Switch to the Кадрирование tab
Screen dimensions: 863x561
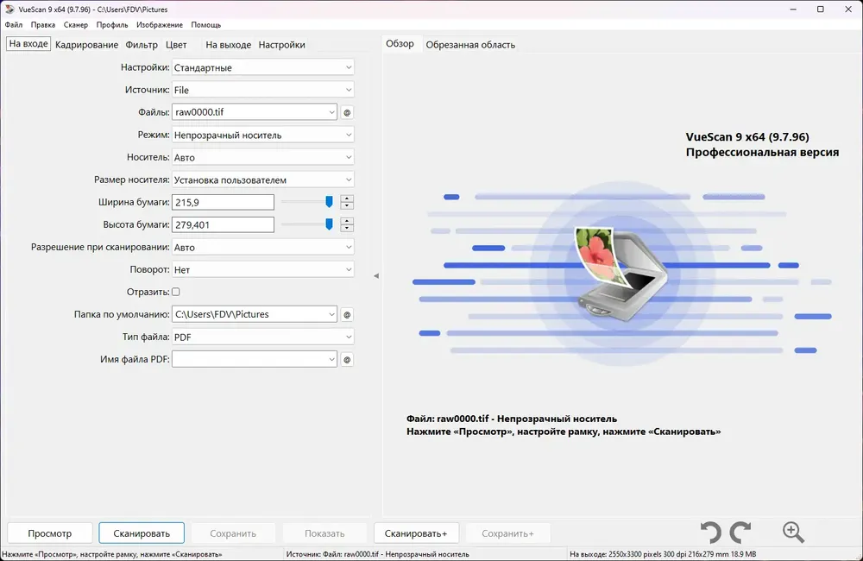(86, 45)
